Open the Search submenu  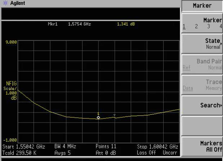click(x=202, y=105)
